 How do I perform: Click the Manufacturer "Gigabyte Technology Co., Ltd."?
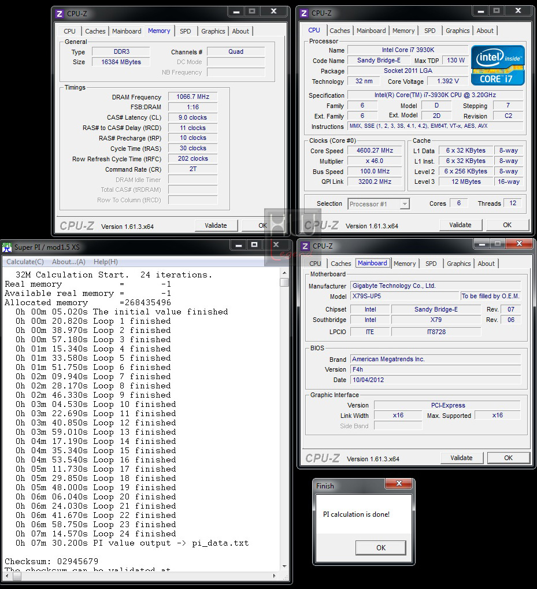point(436,286)
